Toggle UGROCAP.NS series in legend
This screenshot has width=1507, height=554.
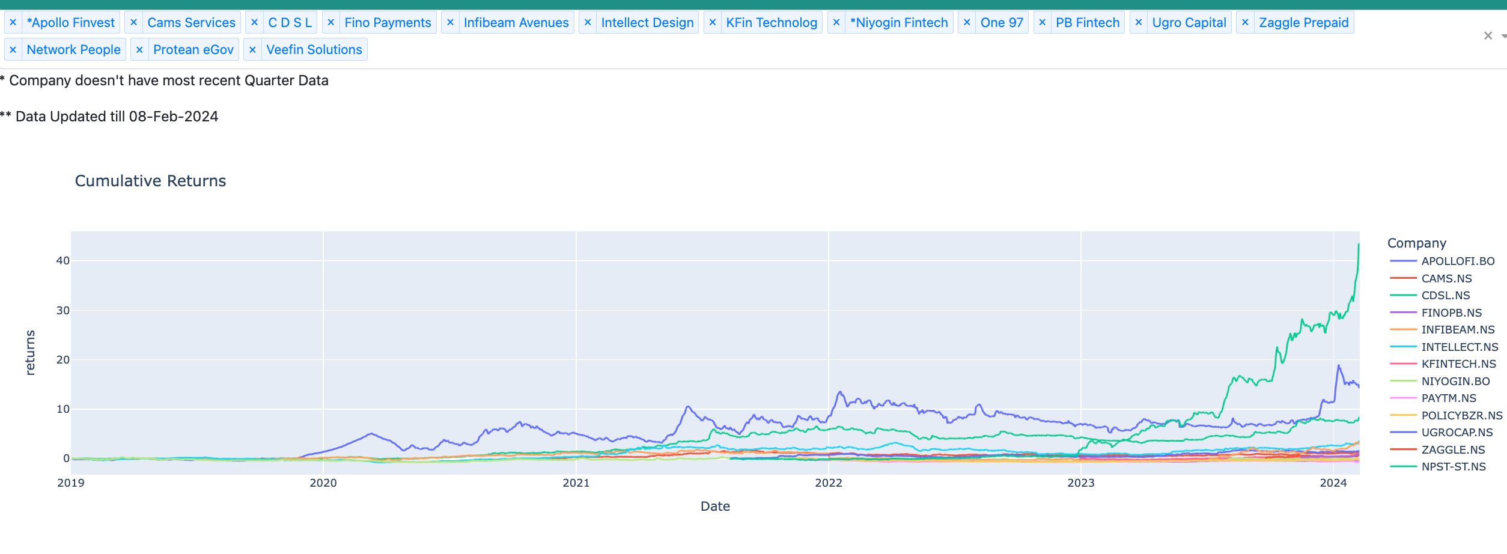tap(1442, 433)
